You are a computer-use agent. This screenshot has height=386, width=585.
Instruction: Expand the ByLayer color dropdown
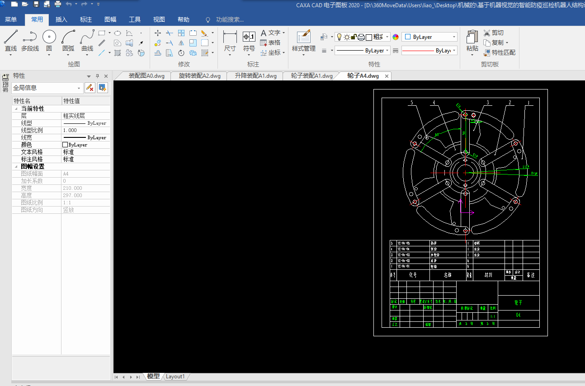point(453,37)
